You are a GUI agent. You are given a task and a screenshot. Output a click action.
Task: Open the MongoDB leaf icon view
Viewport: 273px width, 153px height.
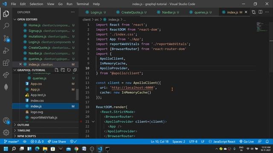tap(6, 87)
